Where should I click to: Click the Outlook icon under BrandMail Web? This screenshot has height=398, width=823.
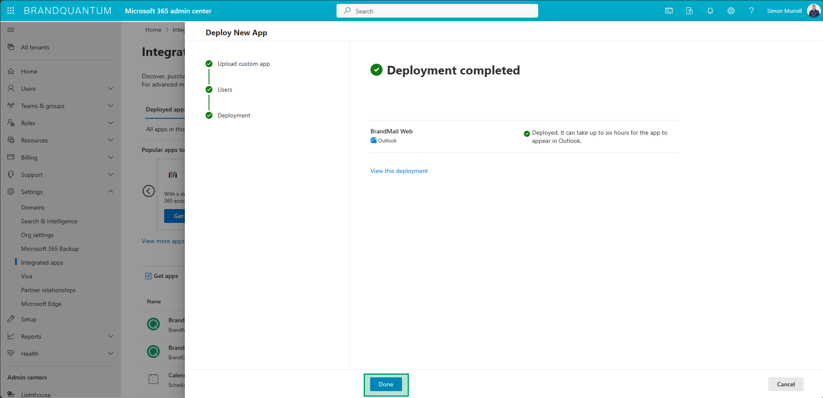coord(374,141)
